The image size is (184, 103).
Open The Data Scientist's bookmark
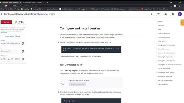pos(103,9)
